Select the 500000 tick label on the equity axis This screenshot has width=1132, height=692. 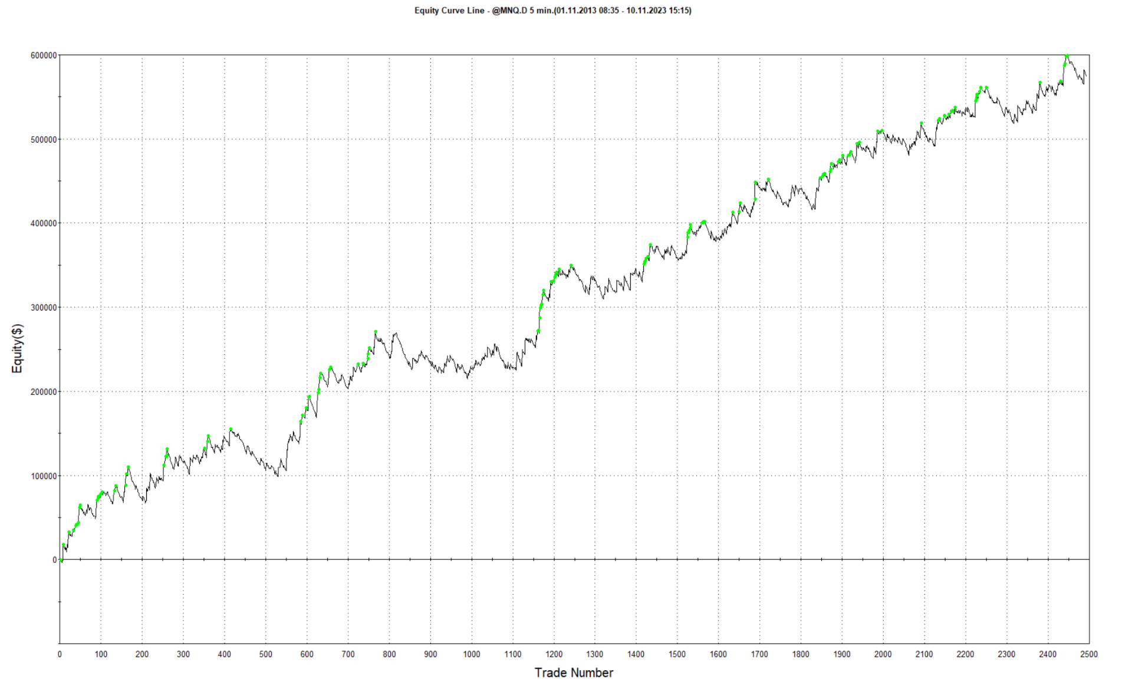[44, 140]
